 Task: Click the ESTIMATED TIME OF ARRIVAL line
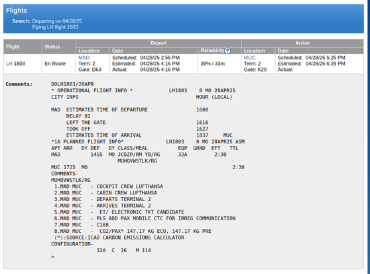tap(149, 135)
